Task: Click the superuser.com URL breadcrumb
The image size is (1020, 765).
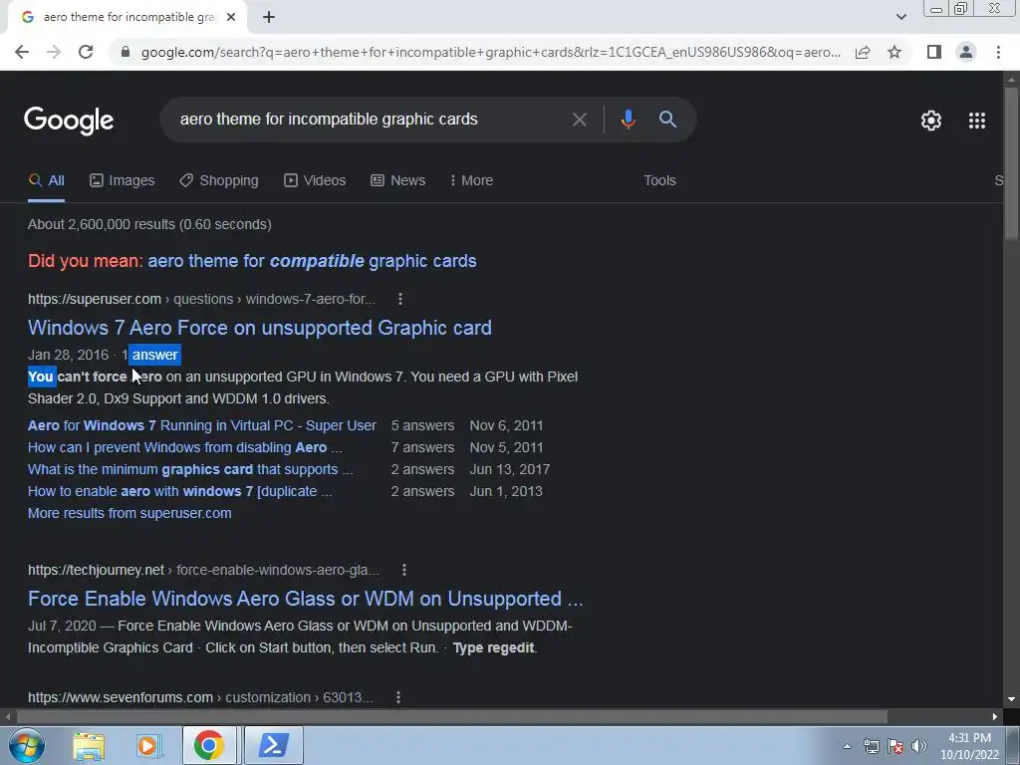Action: 201,299
